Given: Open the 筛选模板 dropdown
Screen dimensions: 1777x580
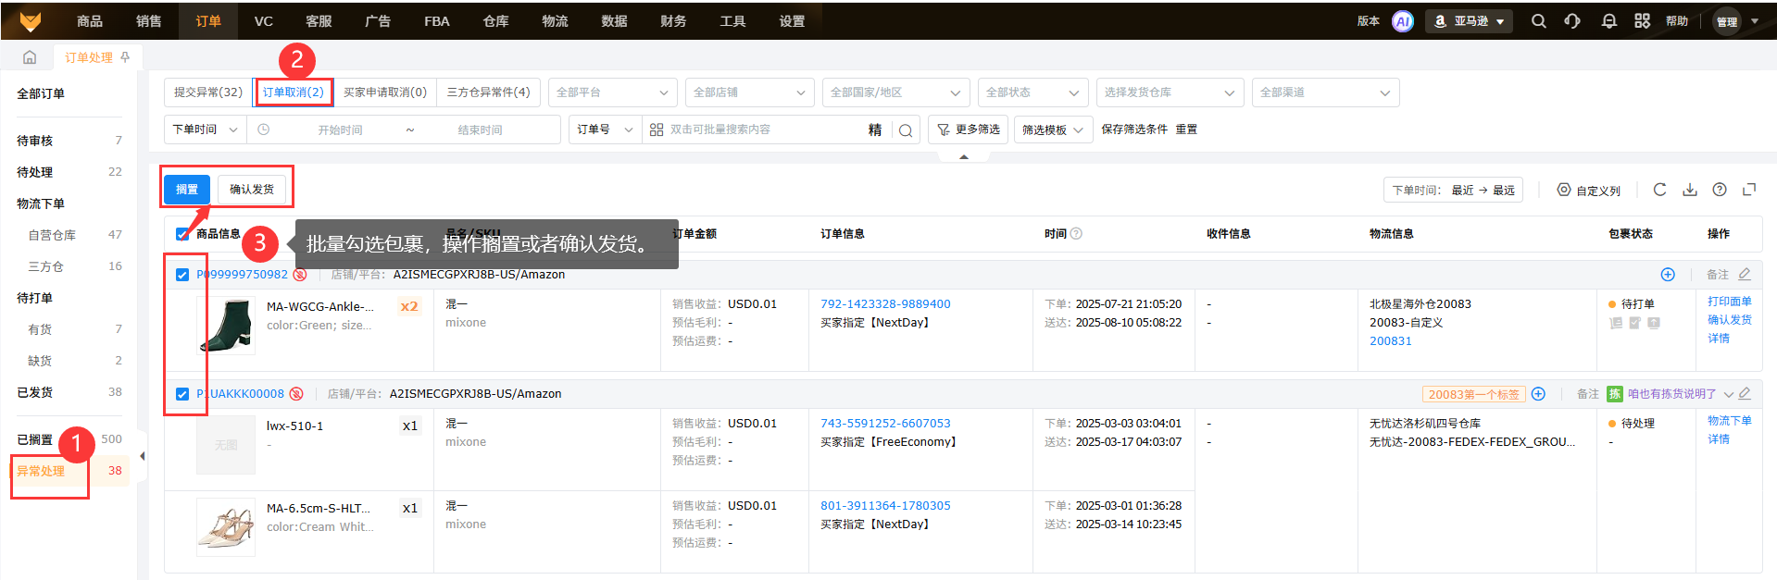Looking at the screenshot, I should coord(1053,130).
